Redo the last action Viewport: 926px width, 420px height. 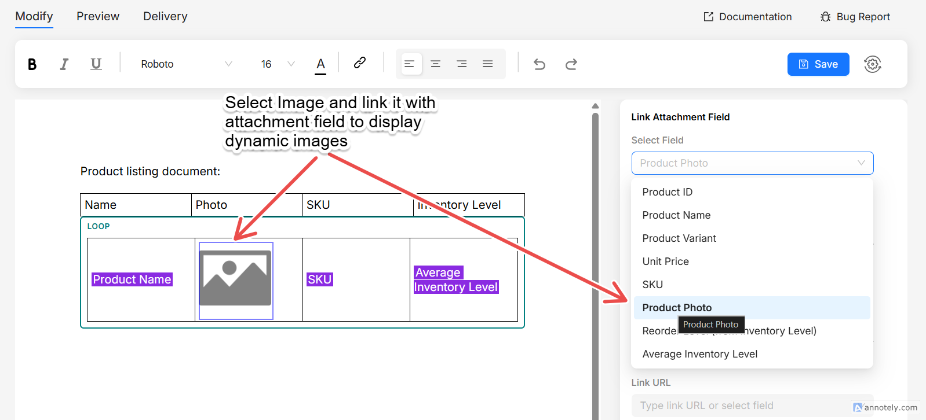(x=571, y=64)
